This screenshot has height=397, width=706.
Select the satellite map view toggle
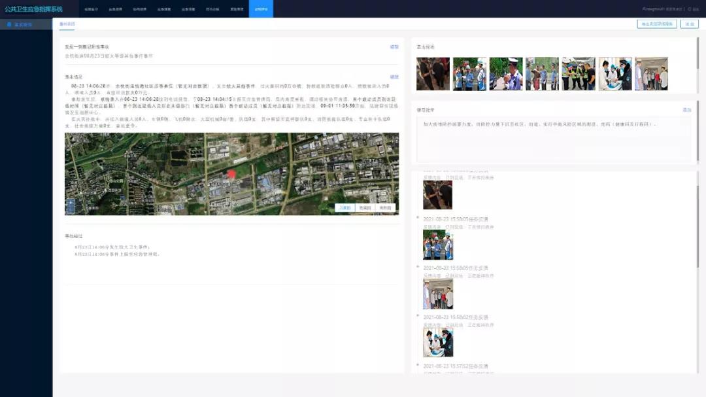point(345,208)
